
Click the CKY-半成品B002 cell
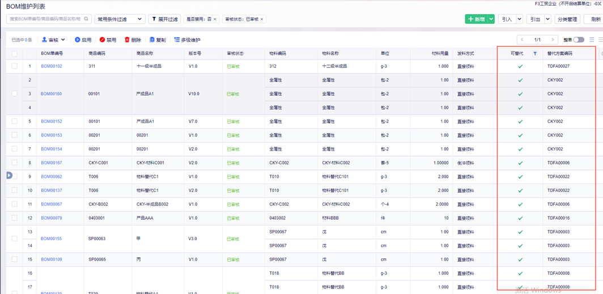(152, 204)
